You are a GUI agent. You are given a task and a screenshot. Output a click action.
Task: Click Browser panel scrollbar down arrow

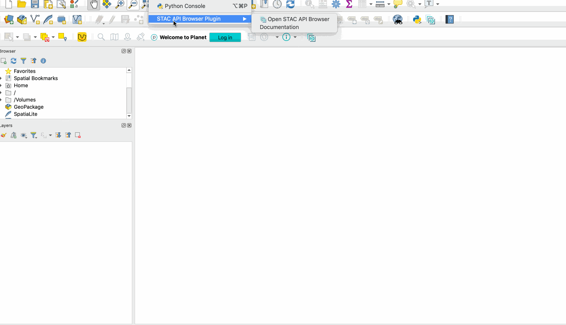pos(129,116)
